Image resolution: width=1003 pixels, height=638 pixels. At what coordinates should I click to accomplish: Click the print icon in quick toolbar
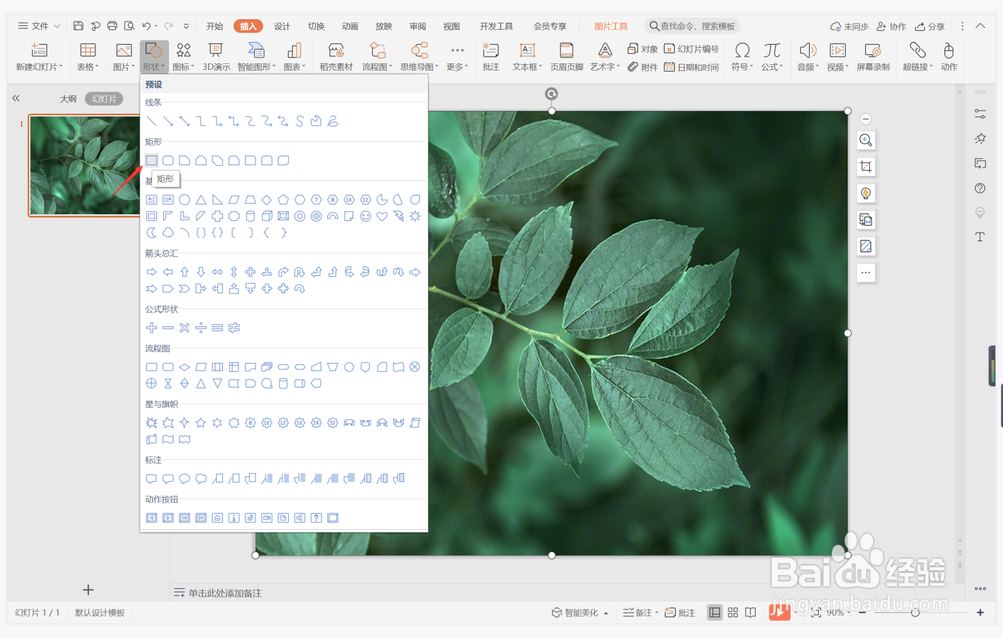(x=112, y=26)
